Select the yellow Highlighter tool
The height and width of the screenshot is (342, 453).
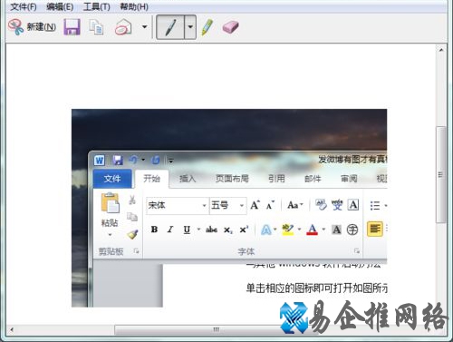click(207, 27)
